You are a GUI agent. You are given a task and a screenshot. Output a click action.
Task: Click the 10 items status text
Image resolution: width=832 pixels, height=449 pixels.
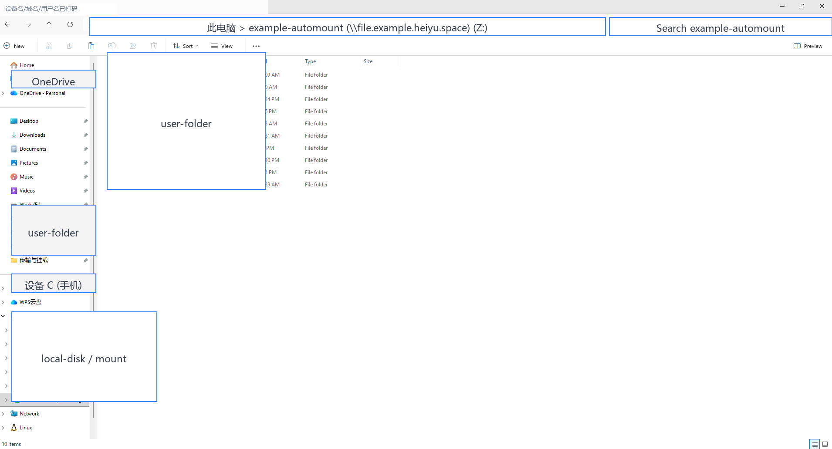[11, 444]
